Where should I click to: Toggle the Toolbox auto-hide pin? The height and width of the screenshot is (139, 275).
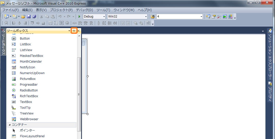point(74,31)
